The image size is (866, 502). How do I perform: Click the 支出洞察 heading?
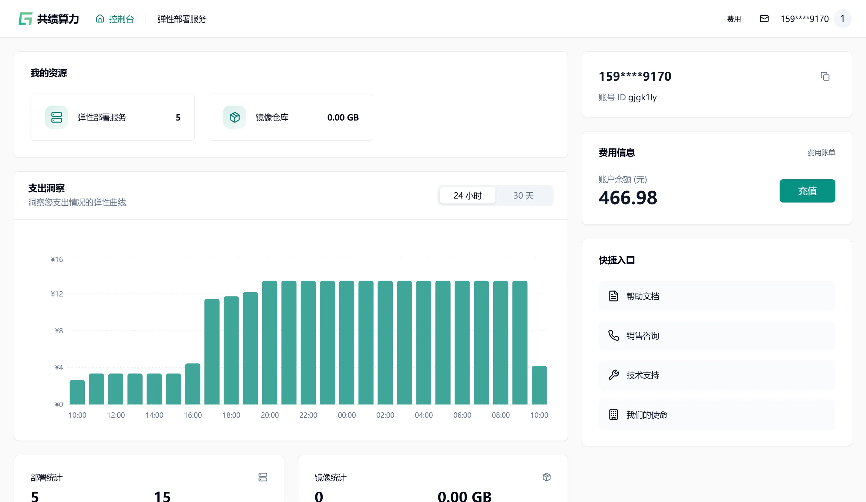[47, 188]
